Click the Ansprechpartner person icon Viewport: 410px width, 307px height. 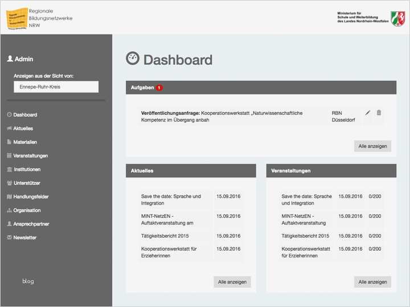9,224
